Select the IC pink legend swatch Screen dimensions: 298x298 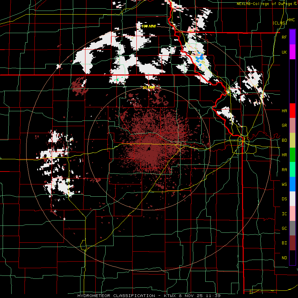pyautogui.click(x=292, y=214)
